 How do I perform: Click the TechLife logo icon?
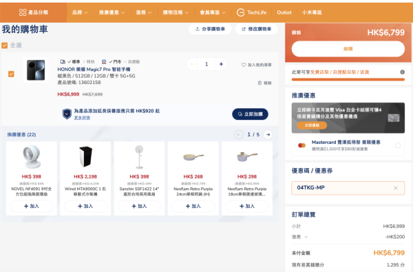click(240, 12)
